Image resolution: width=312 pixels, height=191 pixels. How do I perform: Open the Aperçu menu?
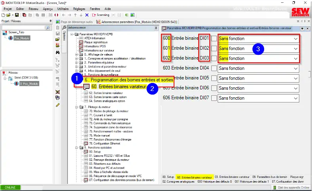click(48, 9)
